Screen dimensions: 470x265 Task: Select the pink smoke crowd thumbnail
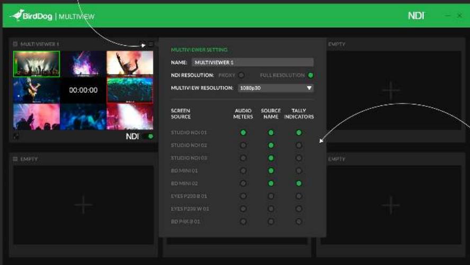click(37, 117)
